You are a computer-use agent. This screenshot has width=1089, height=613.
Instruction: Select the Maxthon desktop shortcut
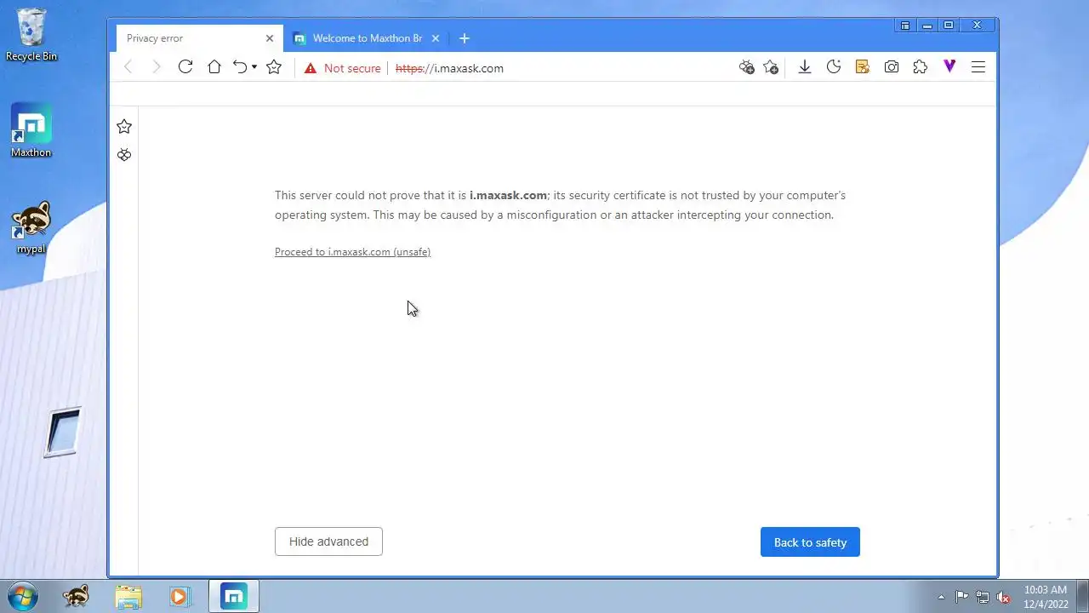[31, 131]
